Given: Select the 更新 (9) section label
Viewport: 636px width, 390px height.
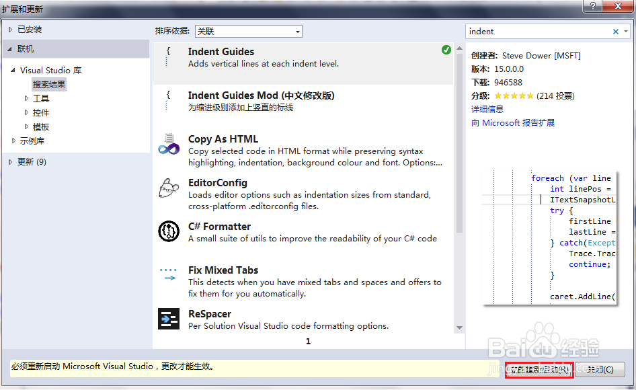Looking at the screenshot, I should [32, 162].
